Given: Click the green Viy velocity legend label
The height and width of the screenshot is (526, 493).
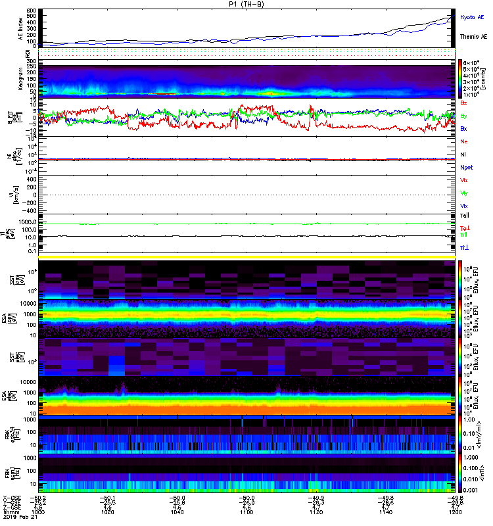Looking at the screenshot, I should click(x=464, y=193).
